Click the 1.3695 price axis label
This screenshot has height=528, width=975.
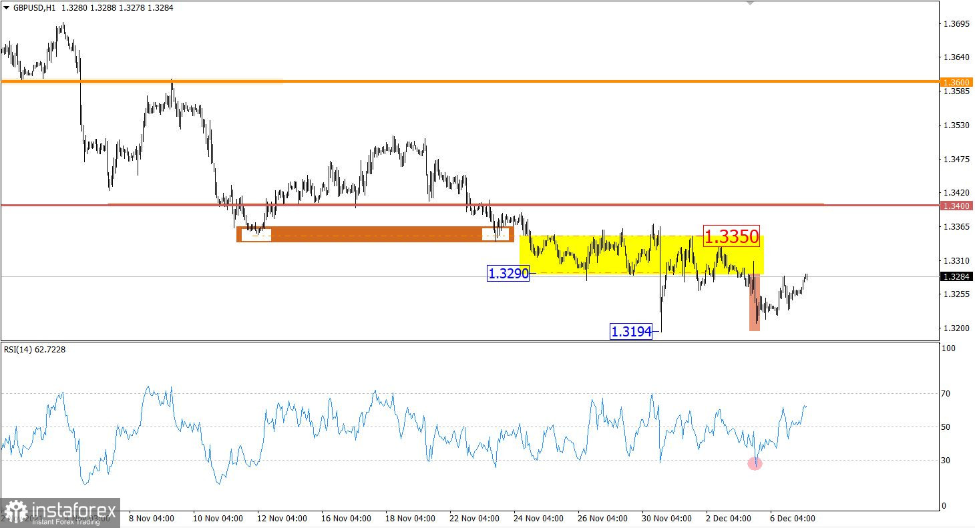(x=955, y=23)
